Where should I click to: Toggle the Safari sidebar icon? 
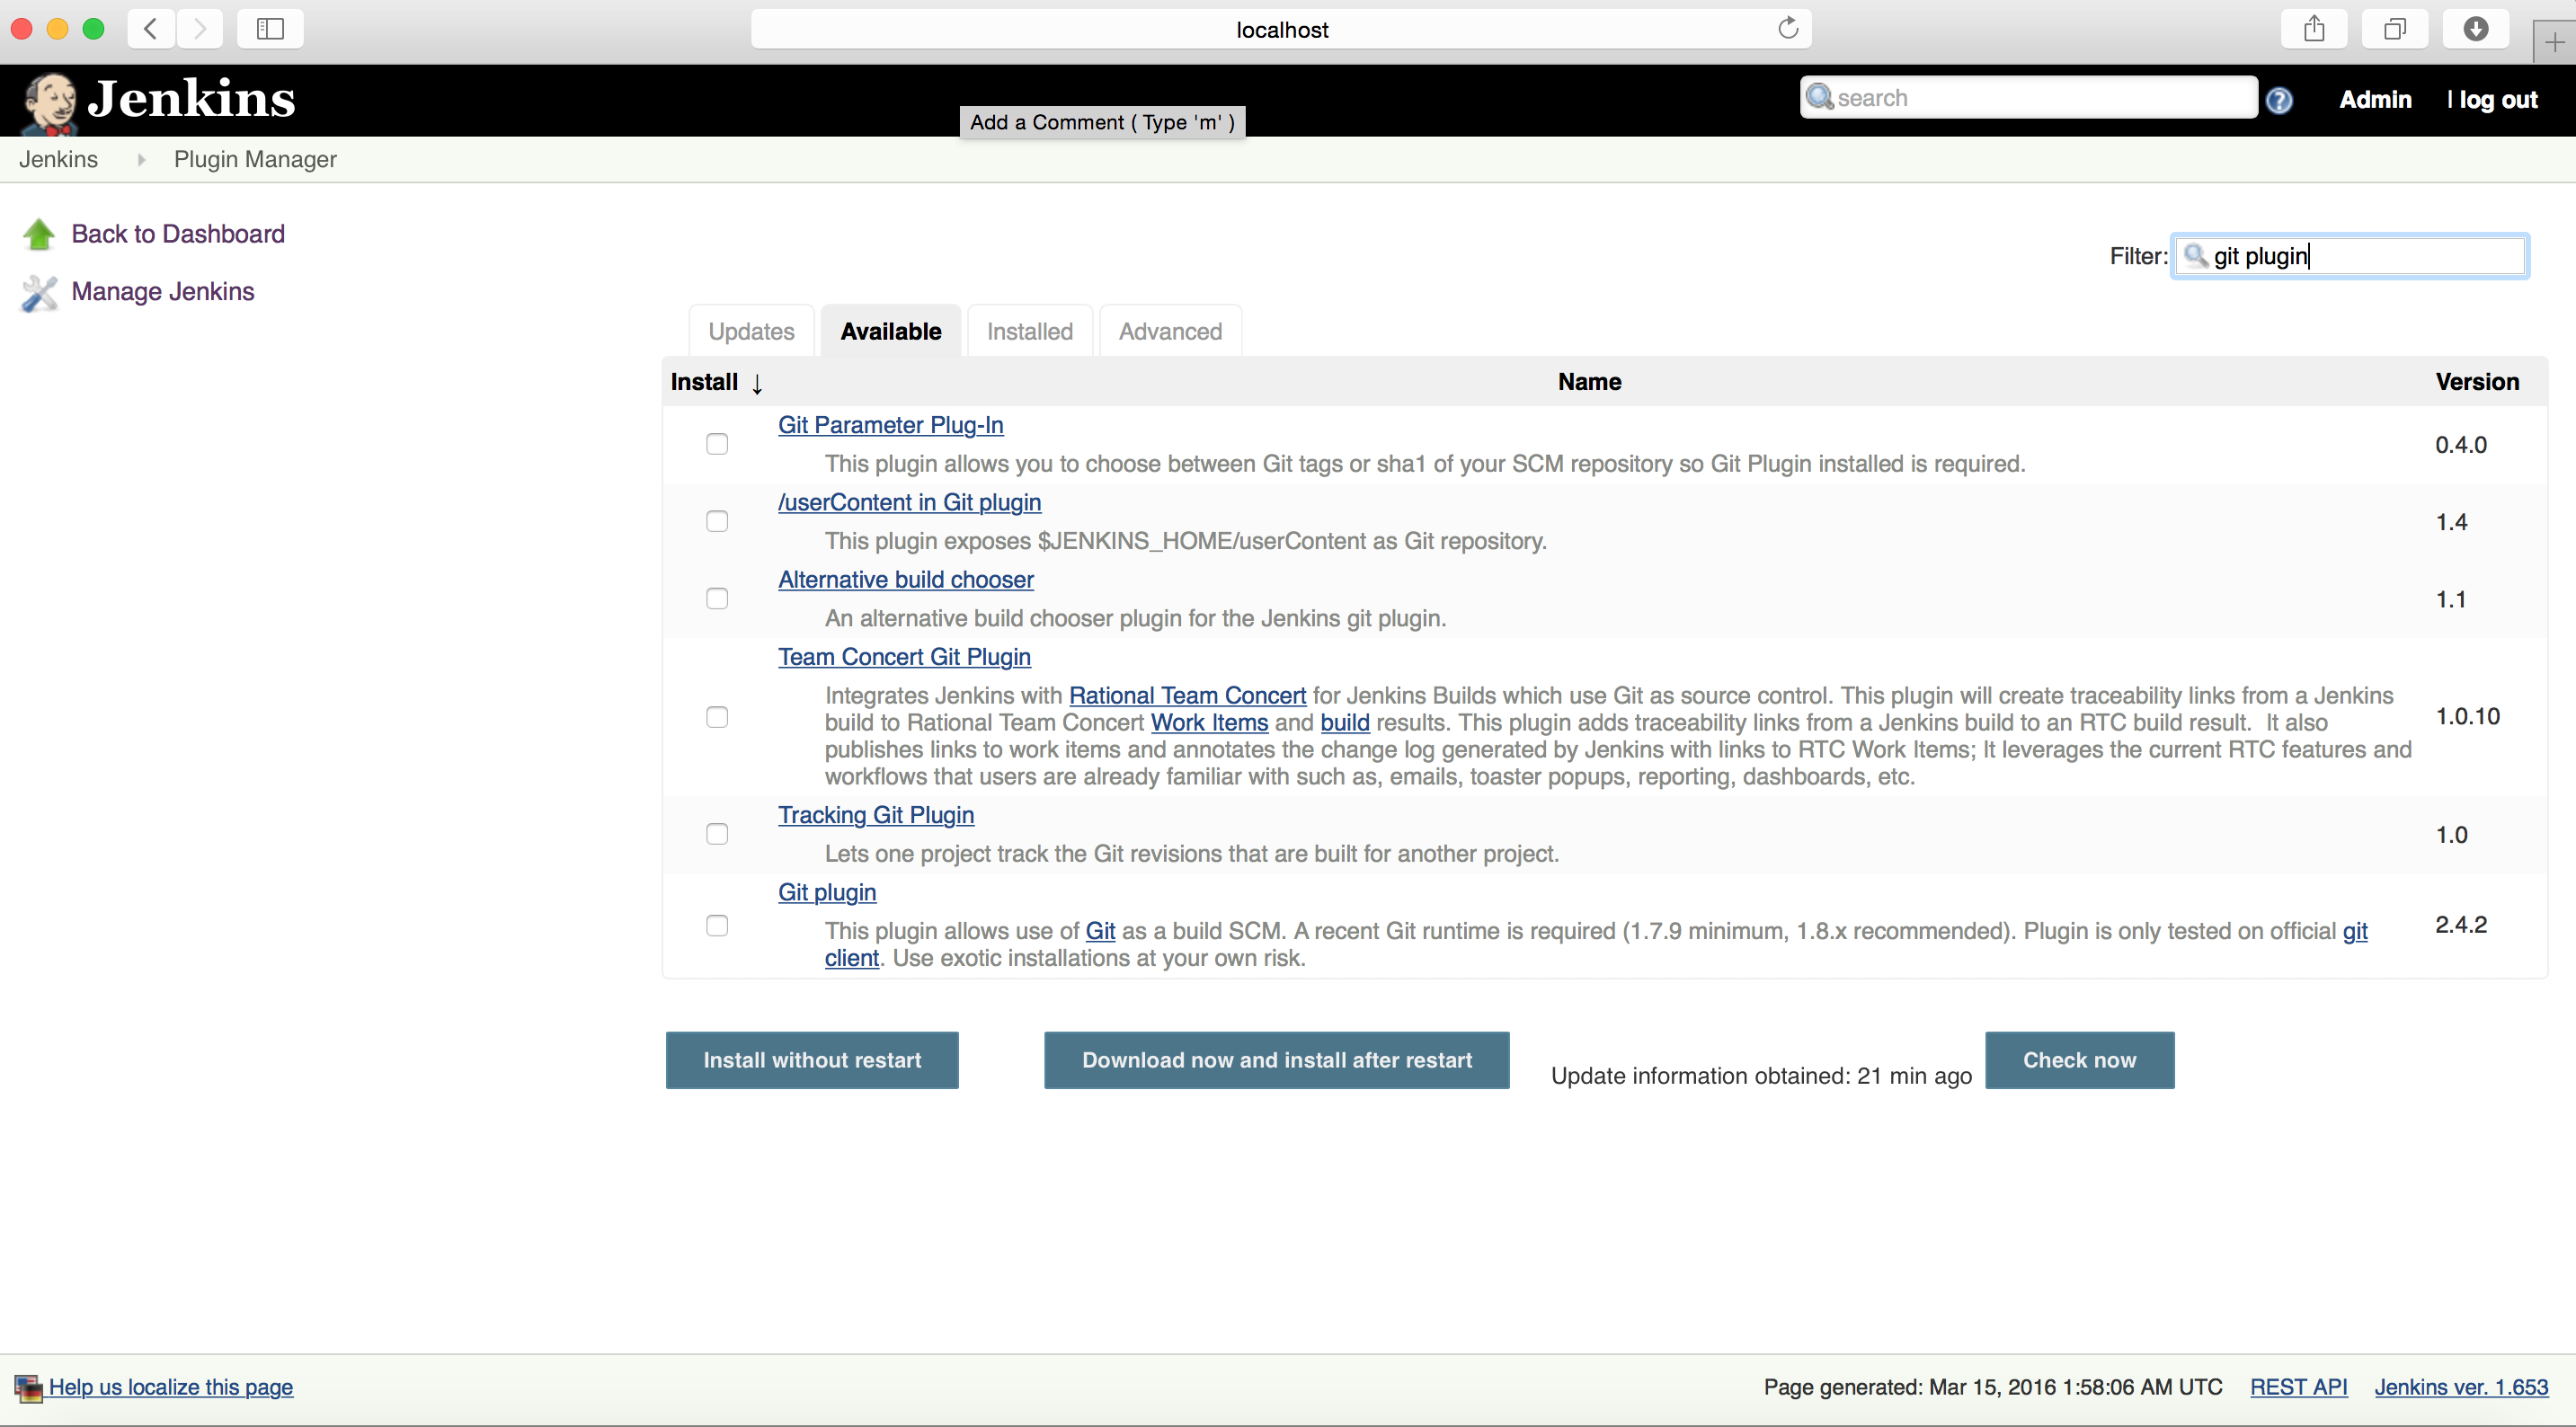coord(270,28)
